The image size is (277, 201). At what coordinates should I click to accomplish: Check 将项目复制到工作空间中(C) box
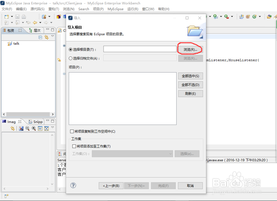[x=72, y=131]
